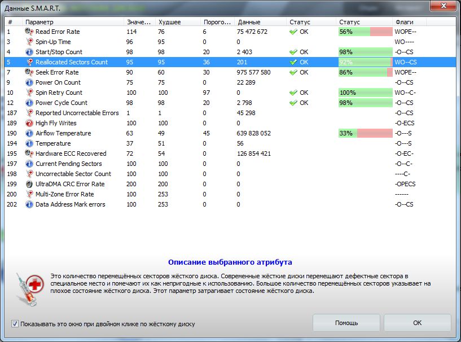Click the Temperature data value 56
Screen dimensions: 461x342
coord(240,143)
